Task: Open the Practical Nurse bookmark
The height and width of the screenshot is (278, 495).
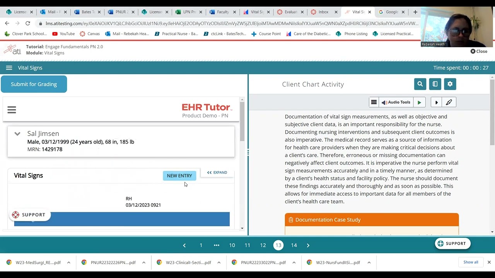Action: [x=176, y=34]
